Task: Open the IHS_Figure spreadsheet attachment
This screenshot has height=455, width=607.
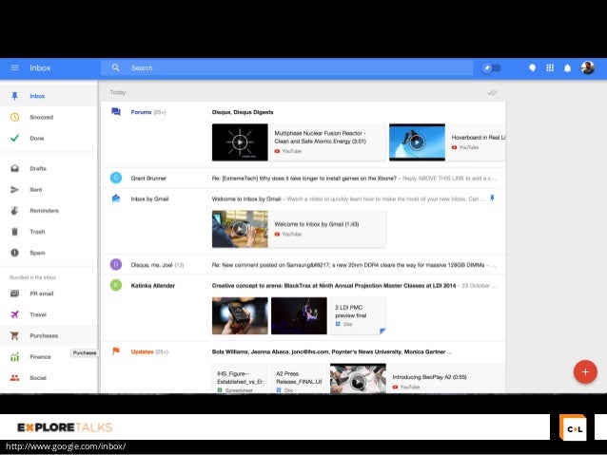Action: pyautogui.click(x=240, y=378)
